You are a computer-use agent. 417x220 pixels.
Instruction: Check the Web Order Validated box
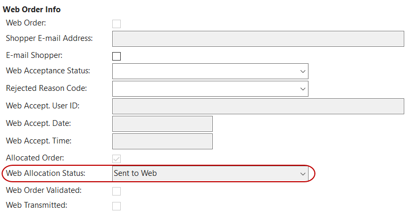click(x=116, y=191)
